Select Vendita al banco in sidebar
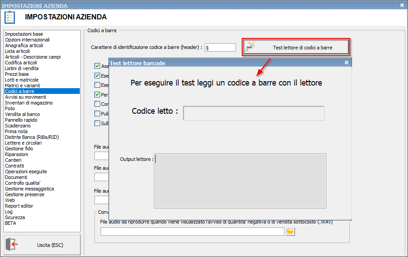Screen dimensions: 408x257 21,114
